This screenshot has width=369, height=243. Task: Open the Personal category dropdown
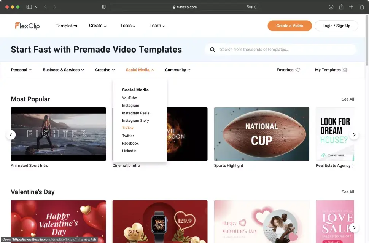[21, 70]
